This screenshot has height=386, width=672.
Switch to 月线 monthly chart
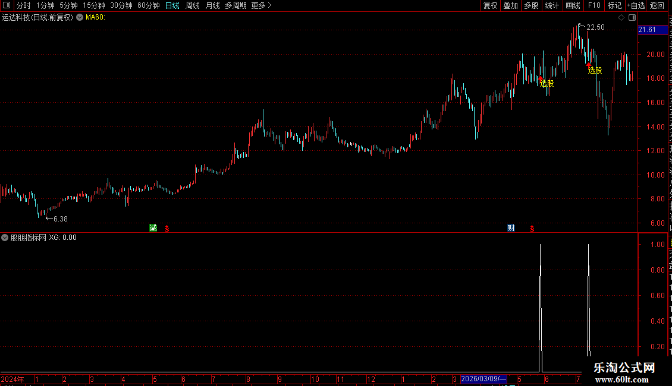click(212, 5)
